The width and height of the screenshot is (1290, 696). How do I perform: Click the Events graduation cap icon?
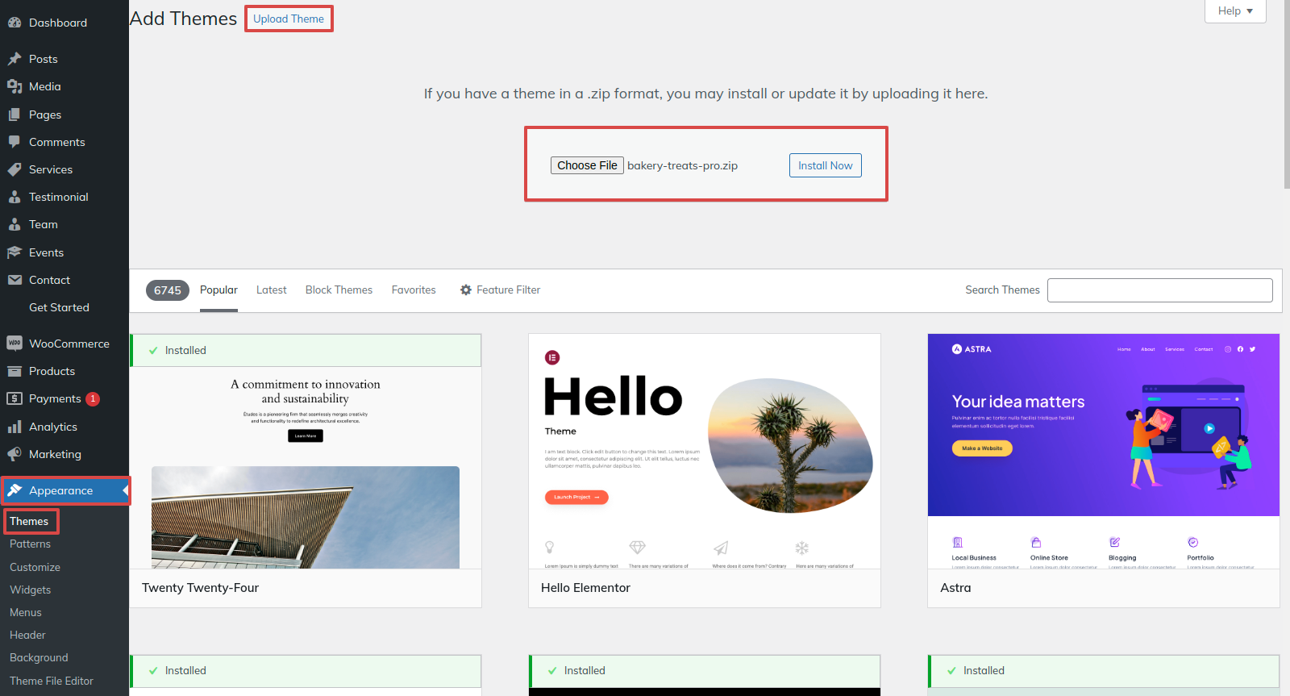[x=15, y=252]
